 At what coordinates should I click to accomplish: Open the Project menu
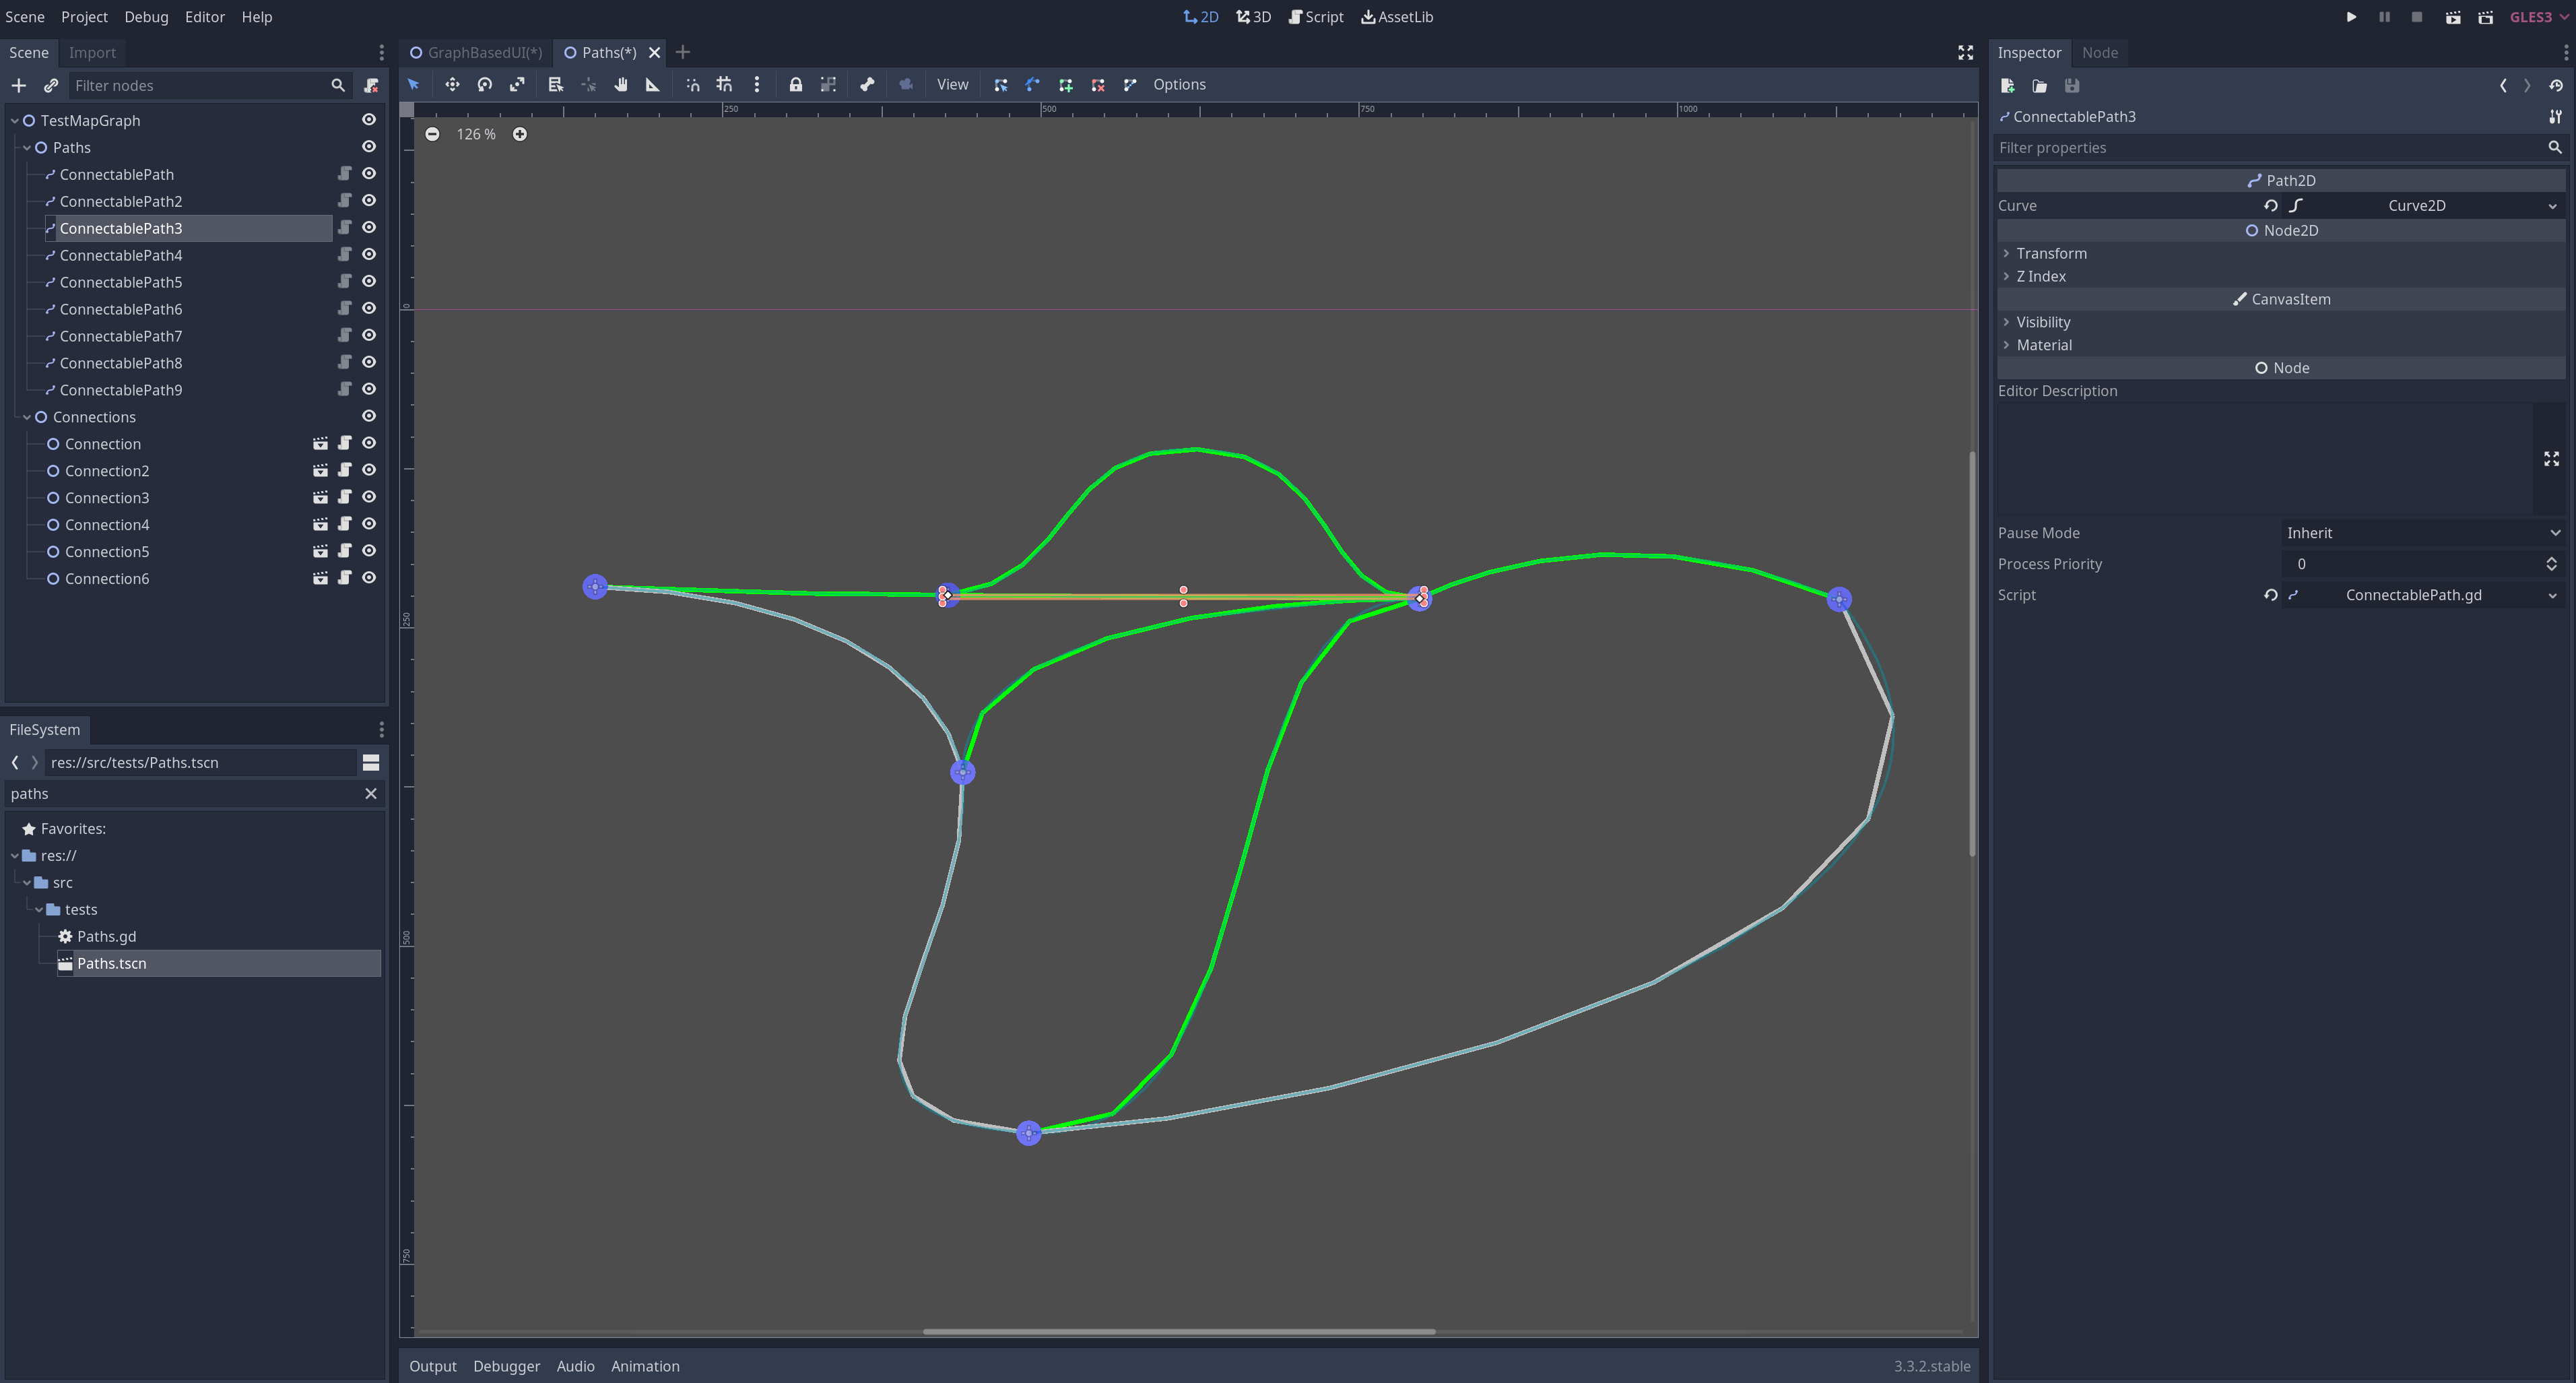tap(84, 17)
